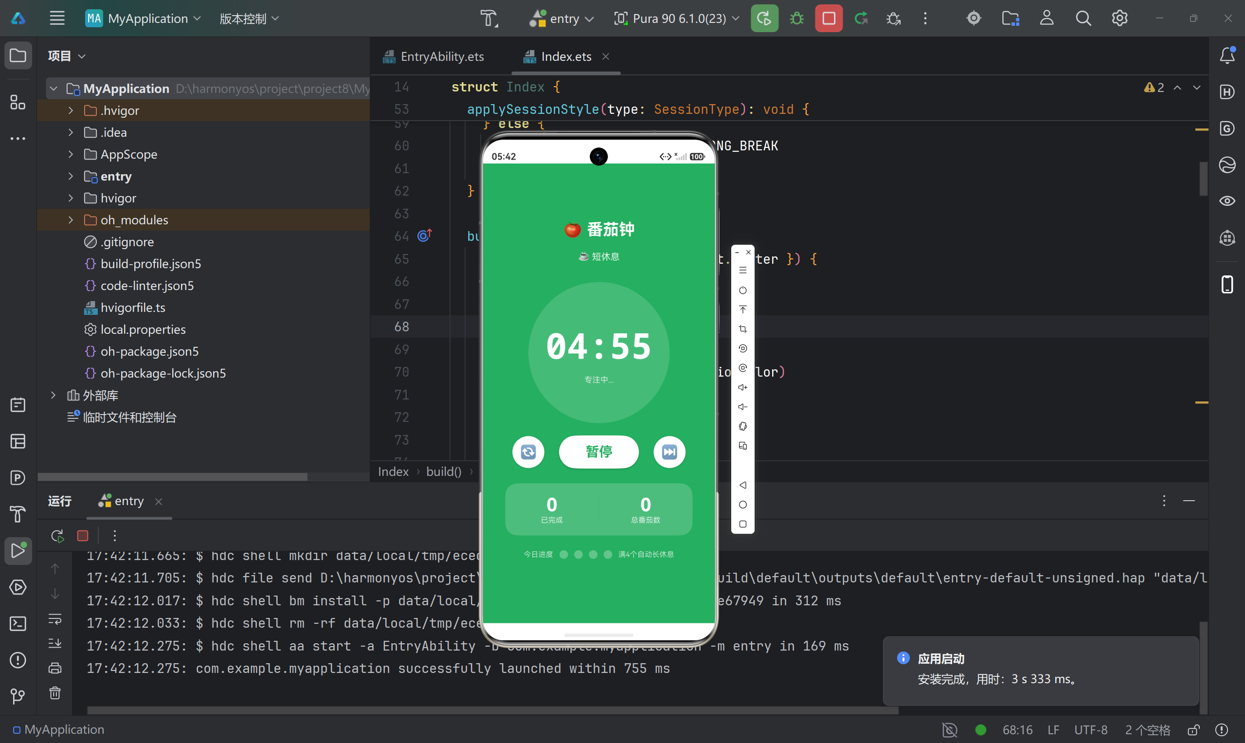
Task: Expand the .hvigor folder
Action: (x=71, y=110)
